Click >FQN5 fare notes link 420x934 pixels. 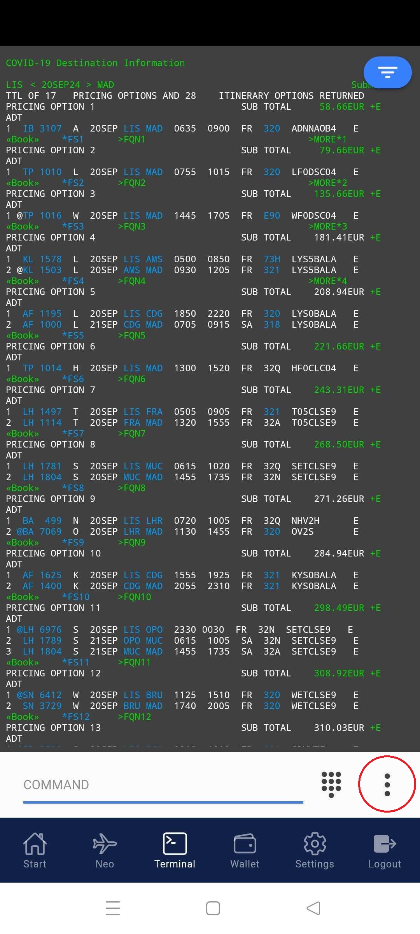point(131,335)
